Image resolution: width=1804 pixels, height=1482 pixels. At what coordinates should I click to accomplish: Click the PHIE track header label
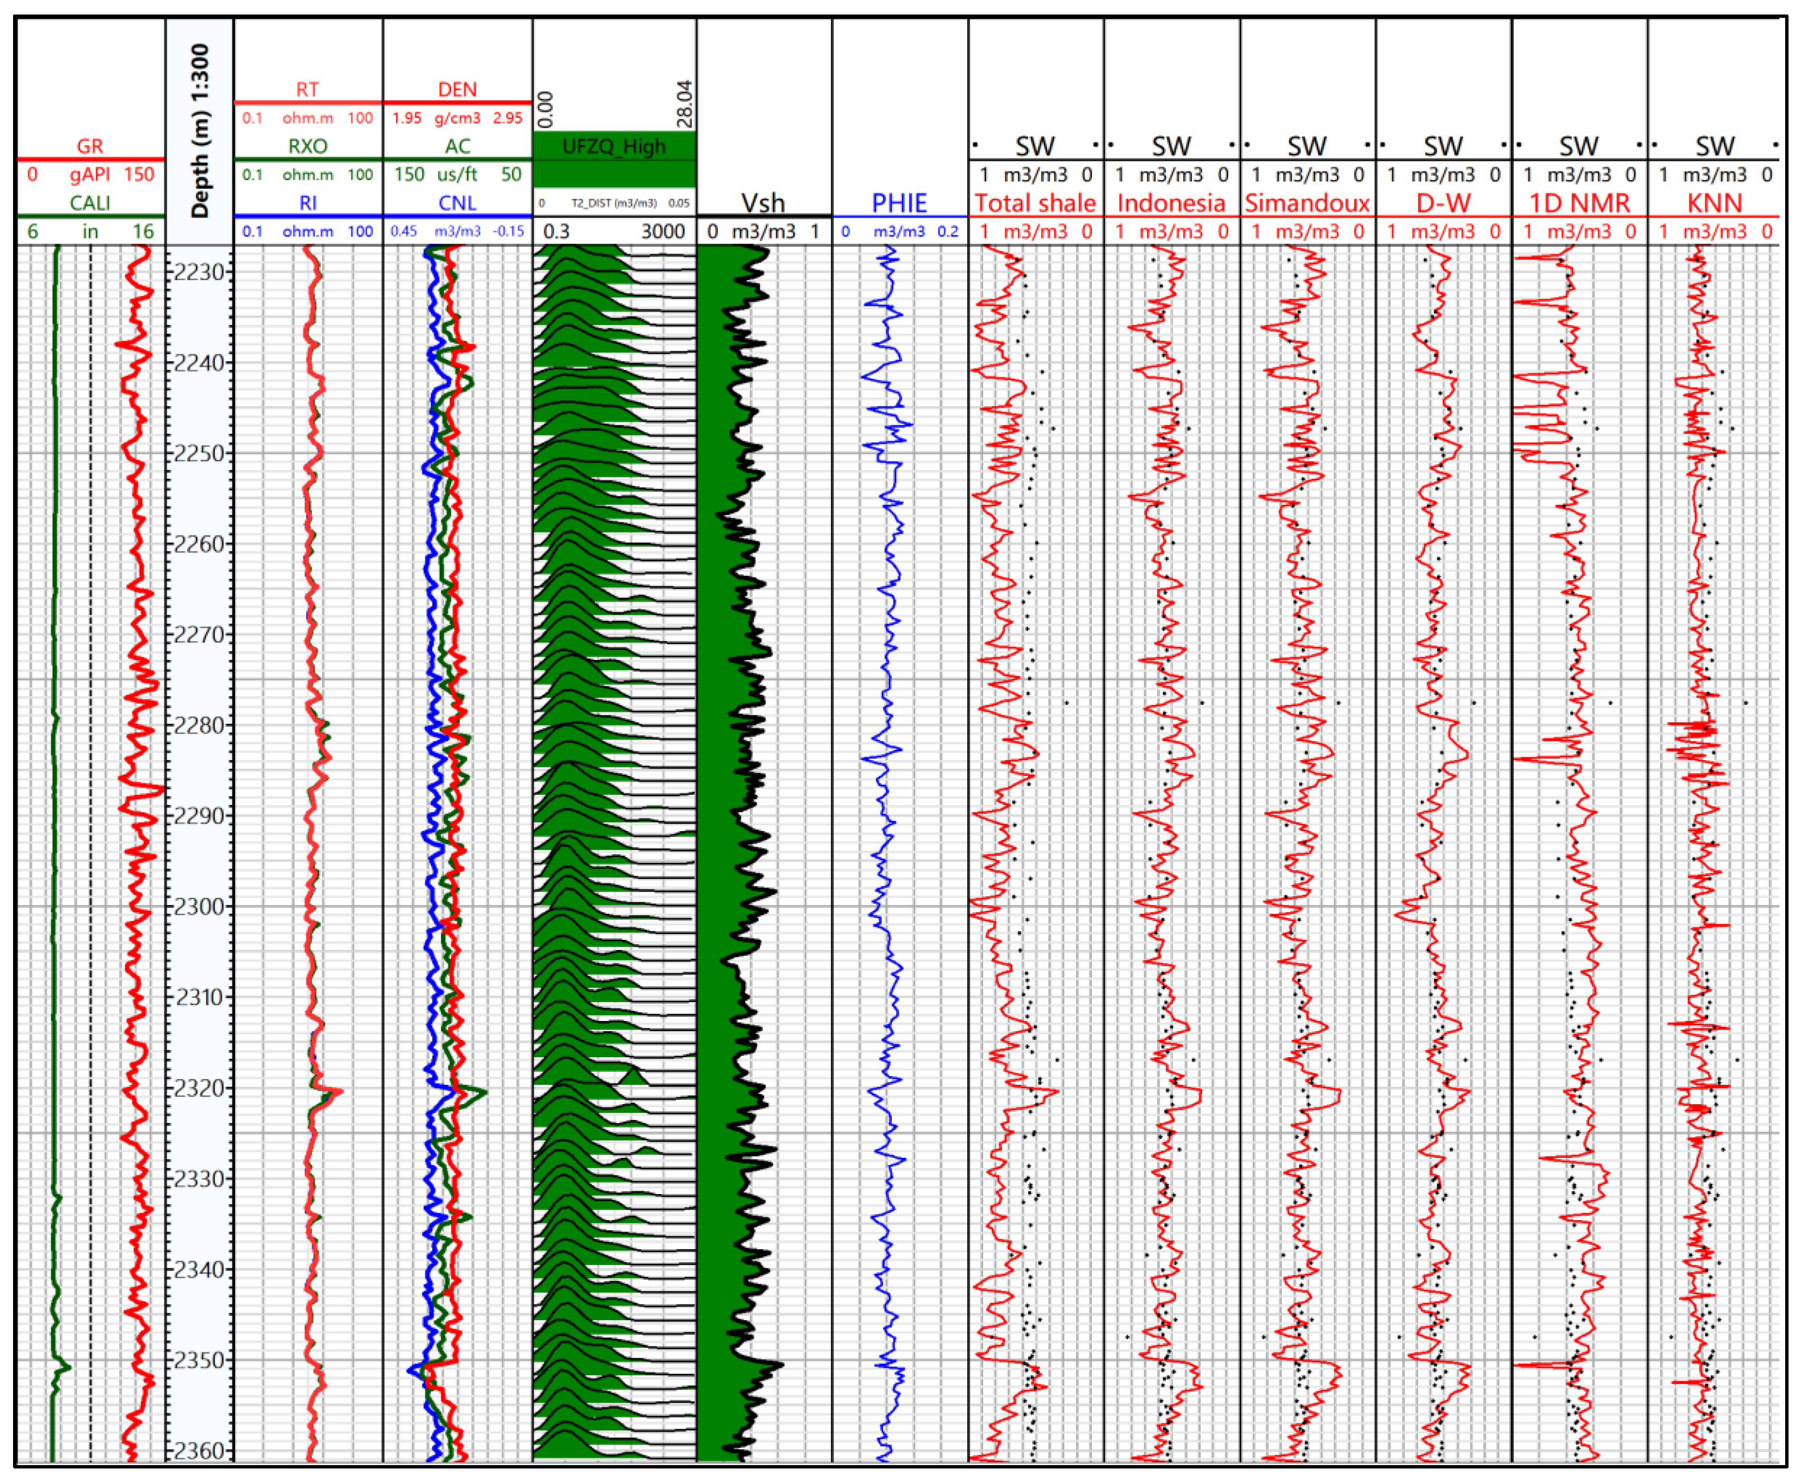[900, 203]
